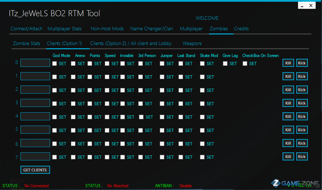Select the ANTIBAN 'Disable' status text
The height and width of the screenshot is (190, 322).
coord(186,186)
